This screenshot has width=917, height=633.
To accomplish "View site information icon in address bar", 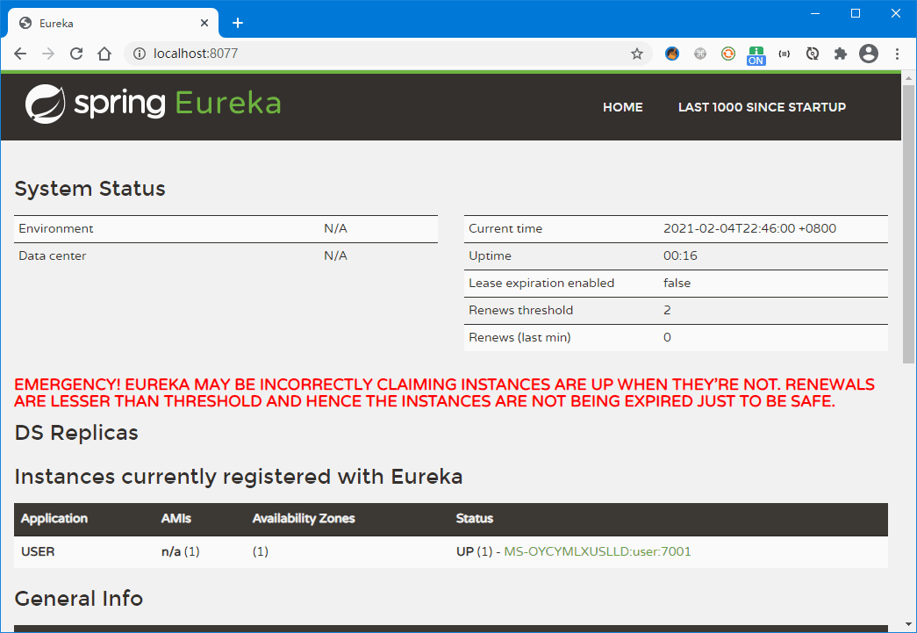I will point(140,54).
